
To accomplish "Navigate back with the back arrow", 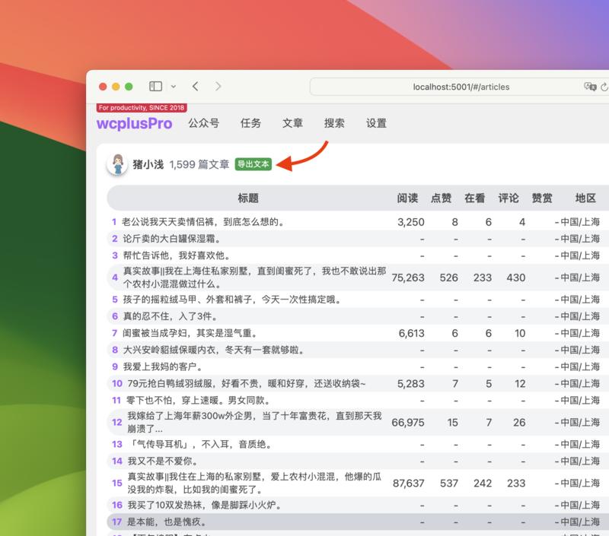I will pyautogui.click(x=194, y=86).
